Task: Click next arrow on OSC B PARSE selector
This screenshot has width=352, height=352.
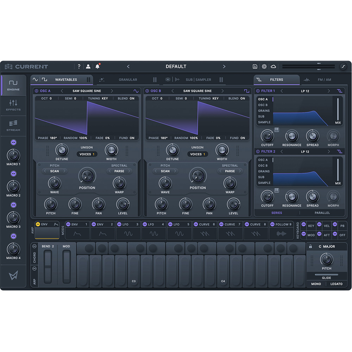Action: tap(240, 171)
